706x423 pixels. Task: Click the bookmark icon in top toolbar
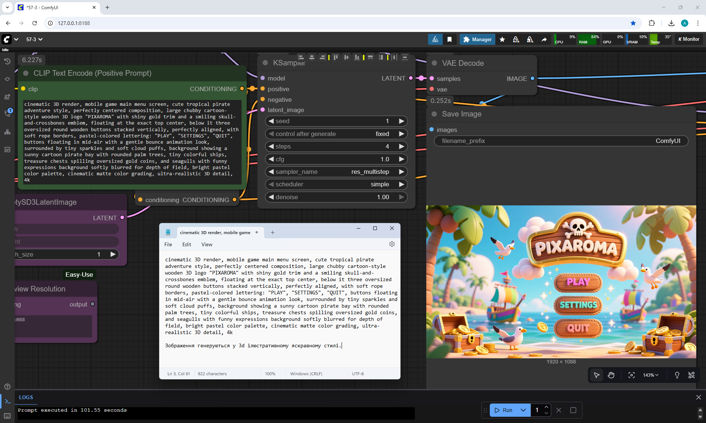tap(449, 39)
